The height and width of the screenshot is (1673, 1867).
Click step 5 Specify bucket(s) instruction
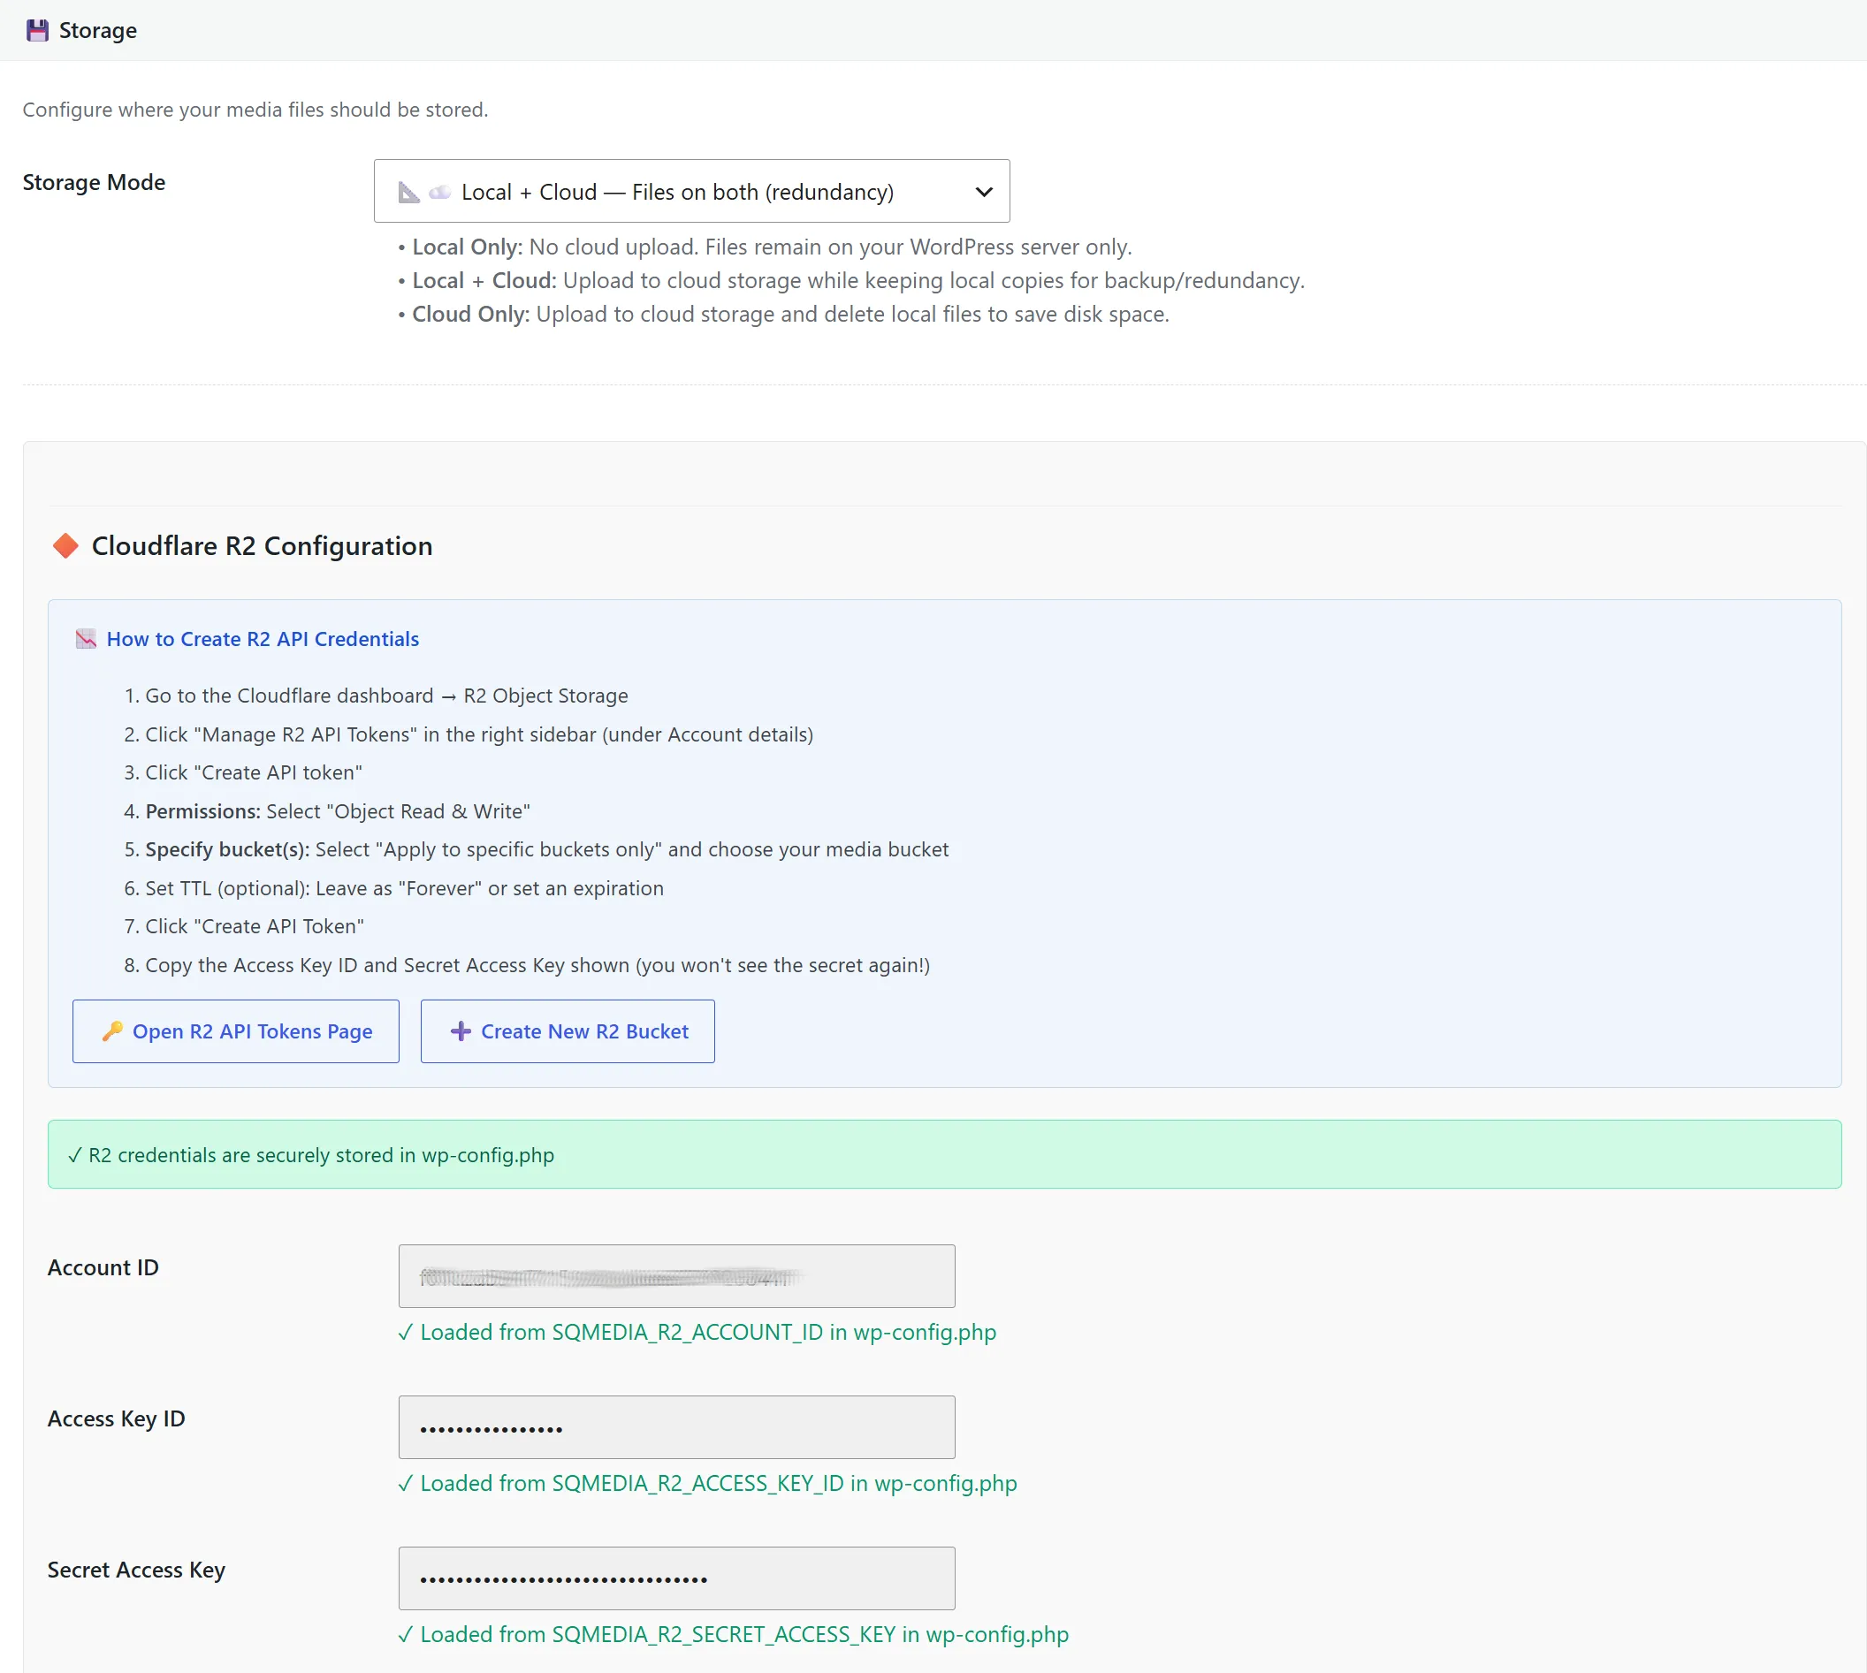click(x=536, y=849)
